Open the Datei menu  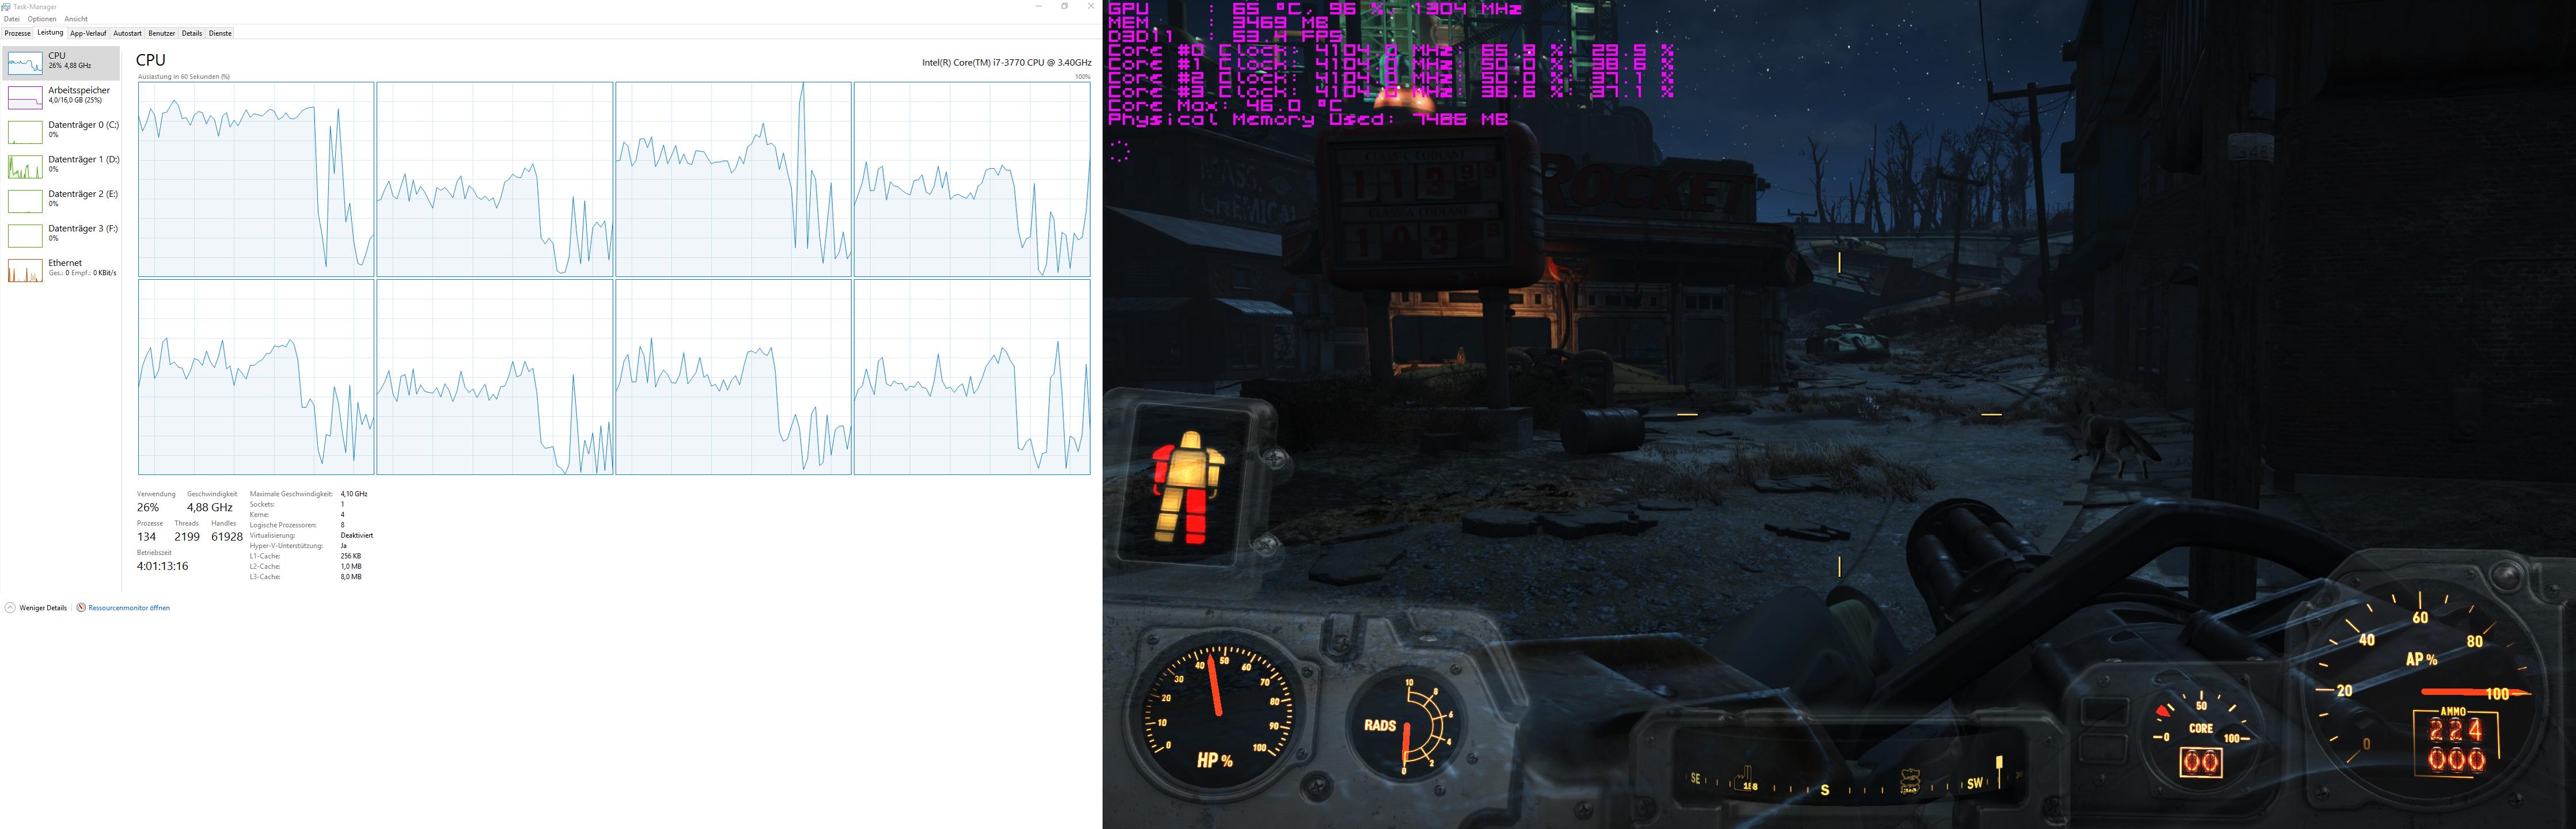coord(12,19)
